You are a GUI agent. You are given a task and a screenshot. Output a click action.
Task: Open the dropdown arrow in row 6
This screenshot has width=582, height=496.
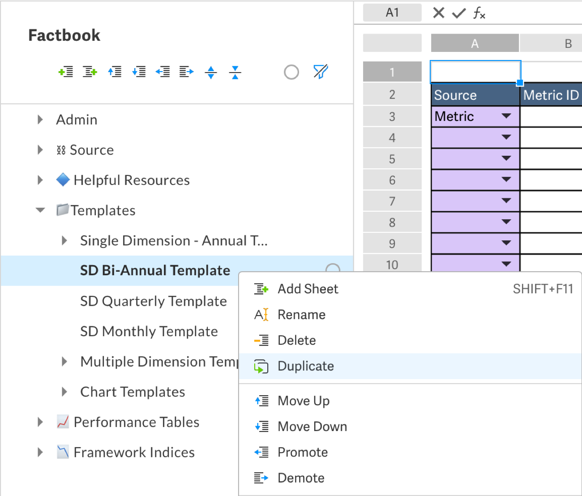pos(506,180)
